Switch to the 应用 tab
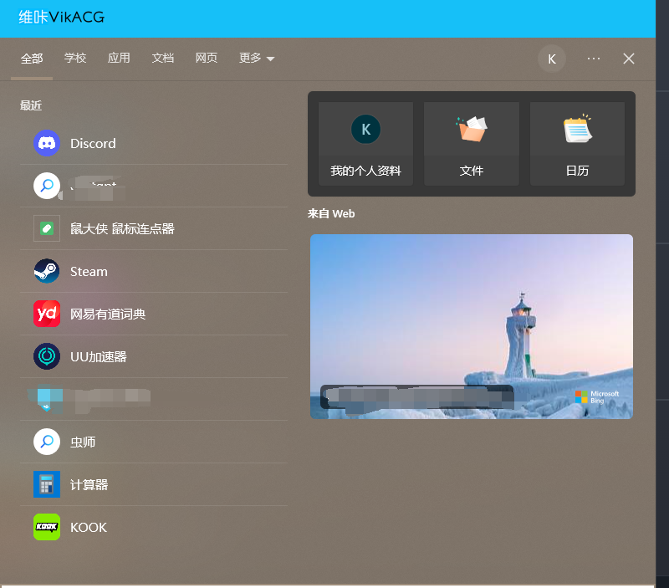This screenshot has height=588, width=669. coord(119,59)
